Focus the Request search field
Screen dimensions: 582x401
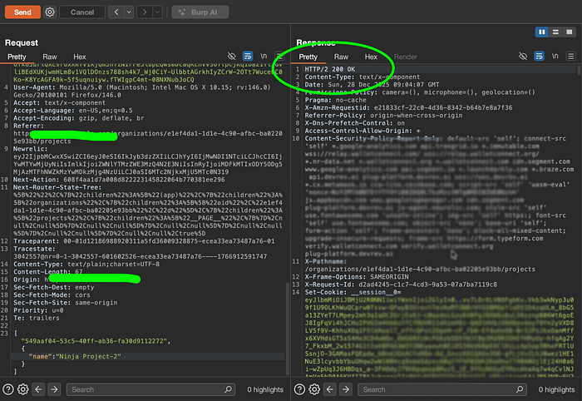coord(150,389)
